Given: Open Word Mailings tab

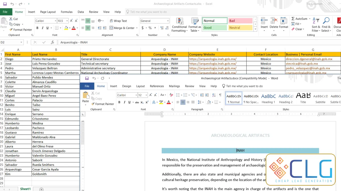Looking at the screenshot, I should [x=174, y=86].
